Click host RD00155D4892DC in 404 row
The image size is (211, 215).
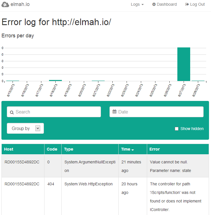click(22, 184)
